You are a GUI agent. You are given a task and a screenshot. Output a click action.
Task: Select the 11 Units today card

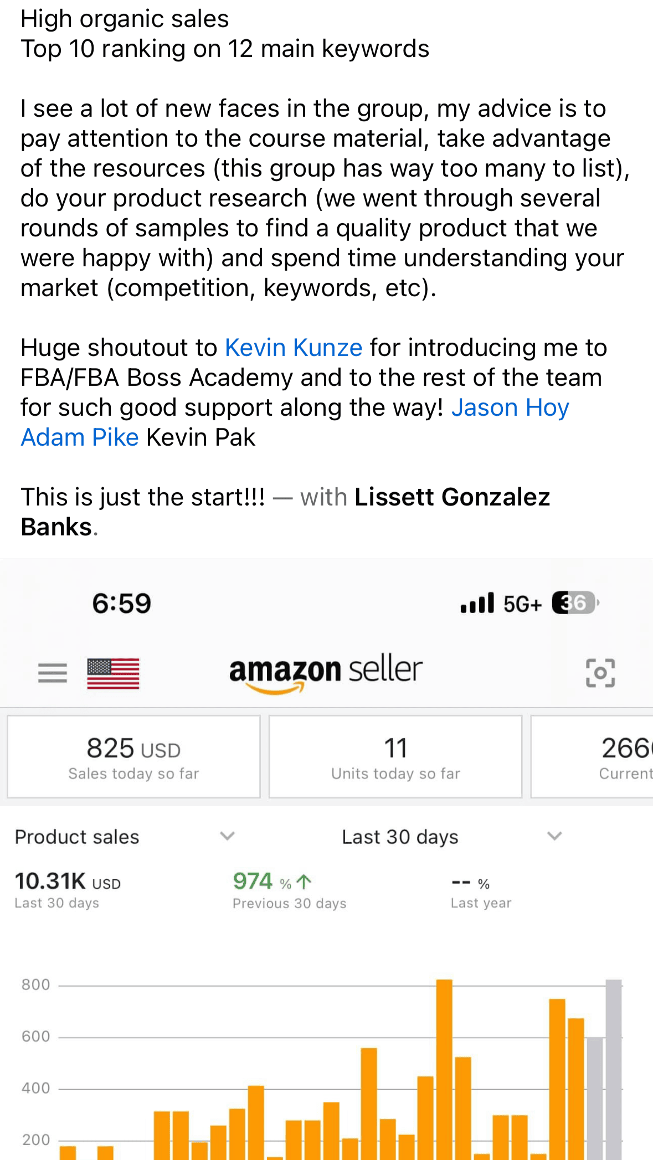coord(395,757)
